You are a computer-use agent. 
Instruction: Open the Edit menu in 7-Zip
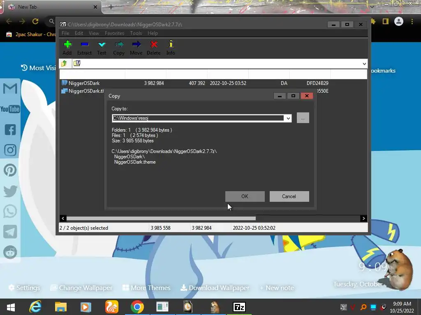[x=79, y=33]
